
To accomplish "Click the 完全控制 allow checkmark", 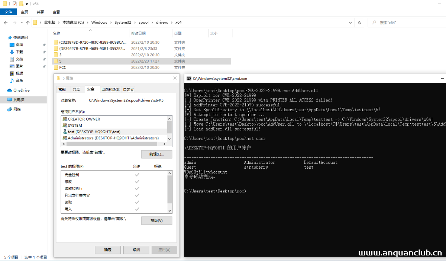I will 137,175.
